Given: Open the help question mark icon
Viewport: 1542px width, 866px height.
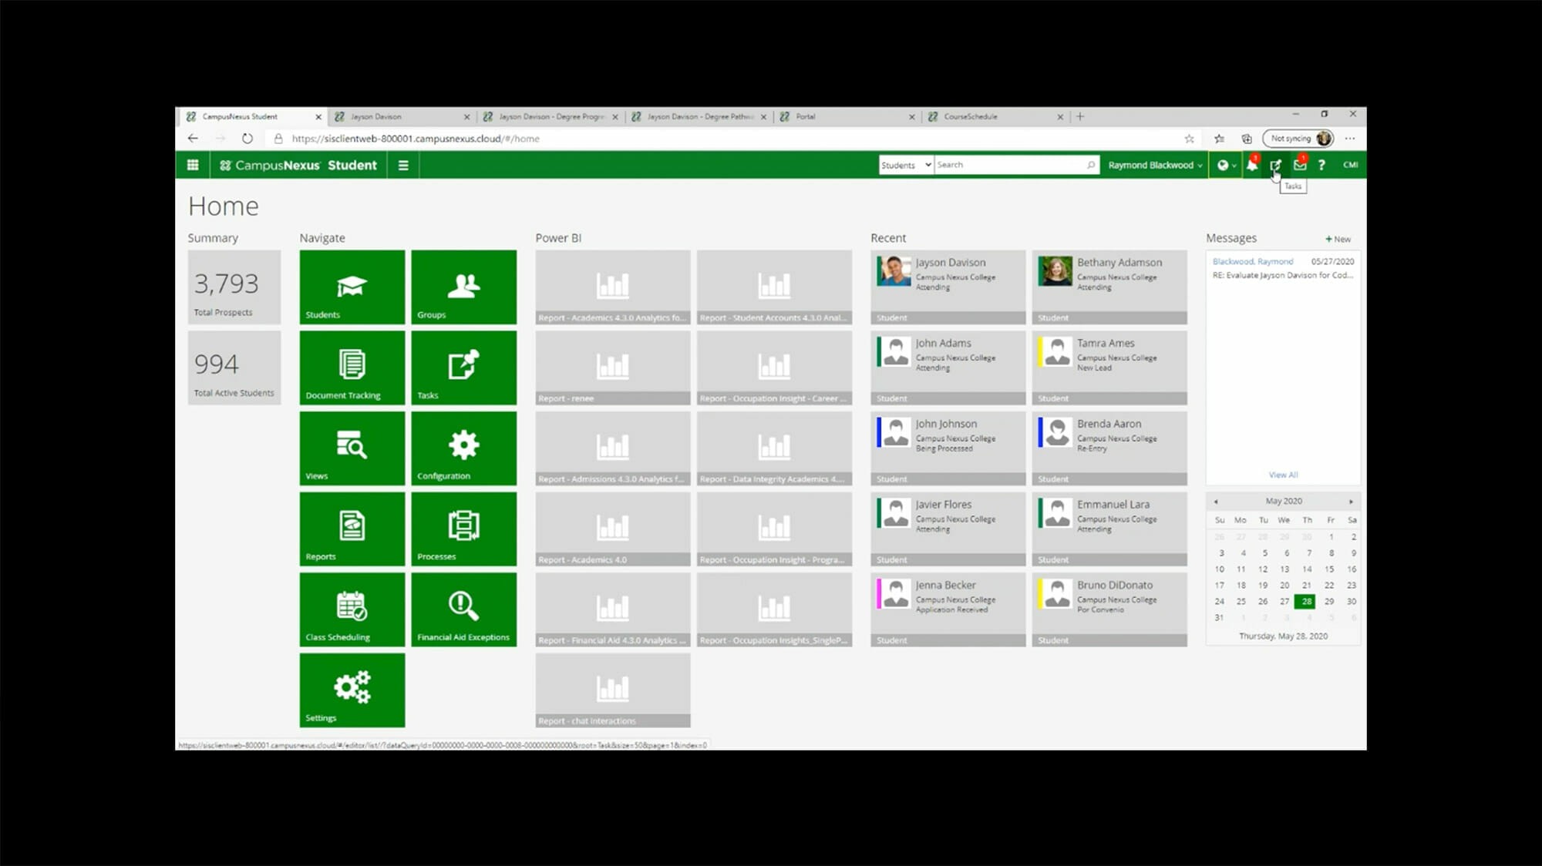Looking at the screenshot, I should tap(1321, 165).
